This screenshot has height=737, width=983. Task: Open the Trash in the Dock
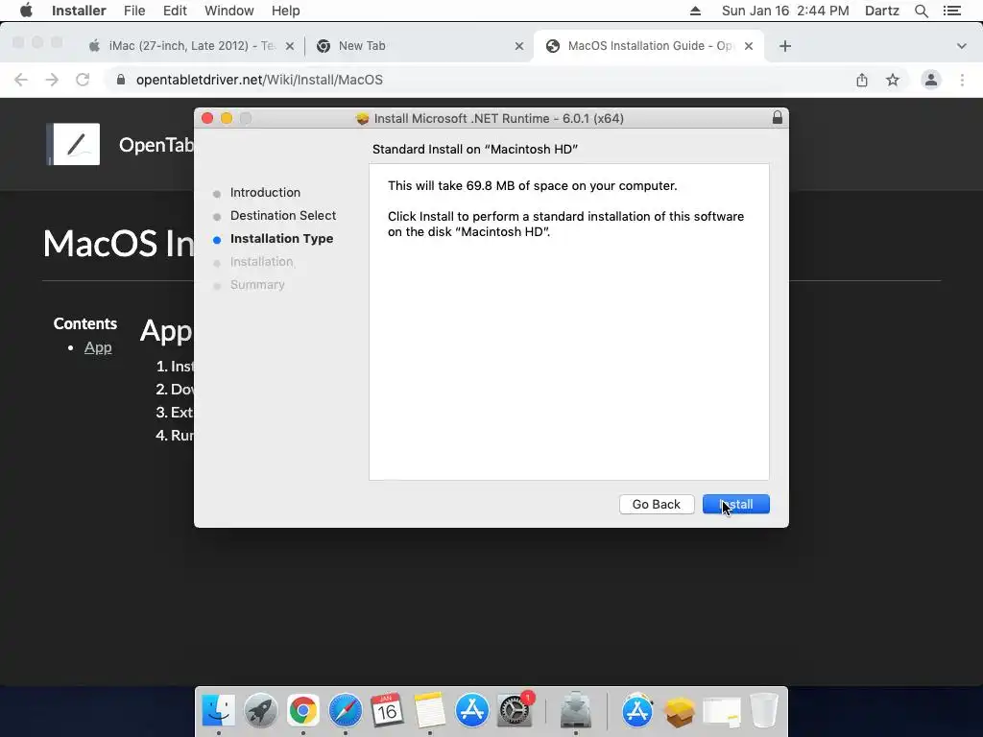point(763,711)
